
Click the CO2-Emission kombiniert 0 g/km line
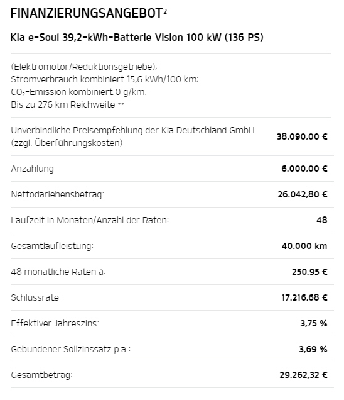(78, 92)
